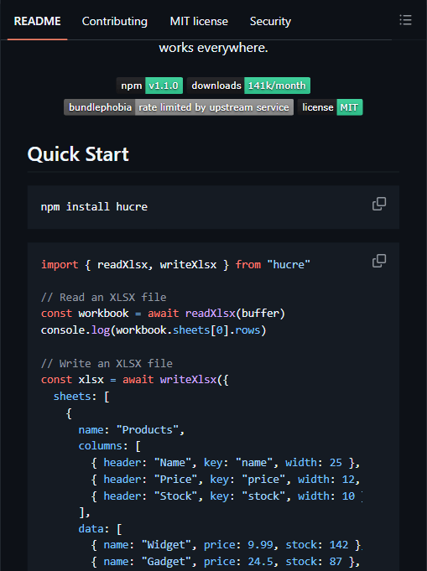Viewport: 427px width, 571px height.
Task: Click the import statement from "hucre"
Action: (x=175, y=264)
